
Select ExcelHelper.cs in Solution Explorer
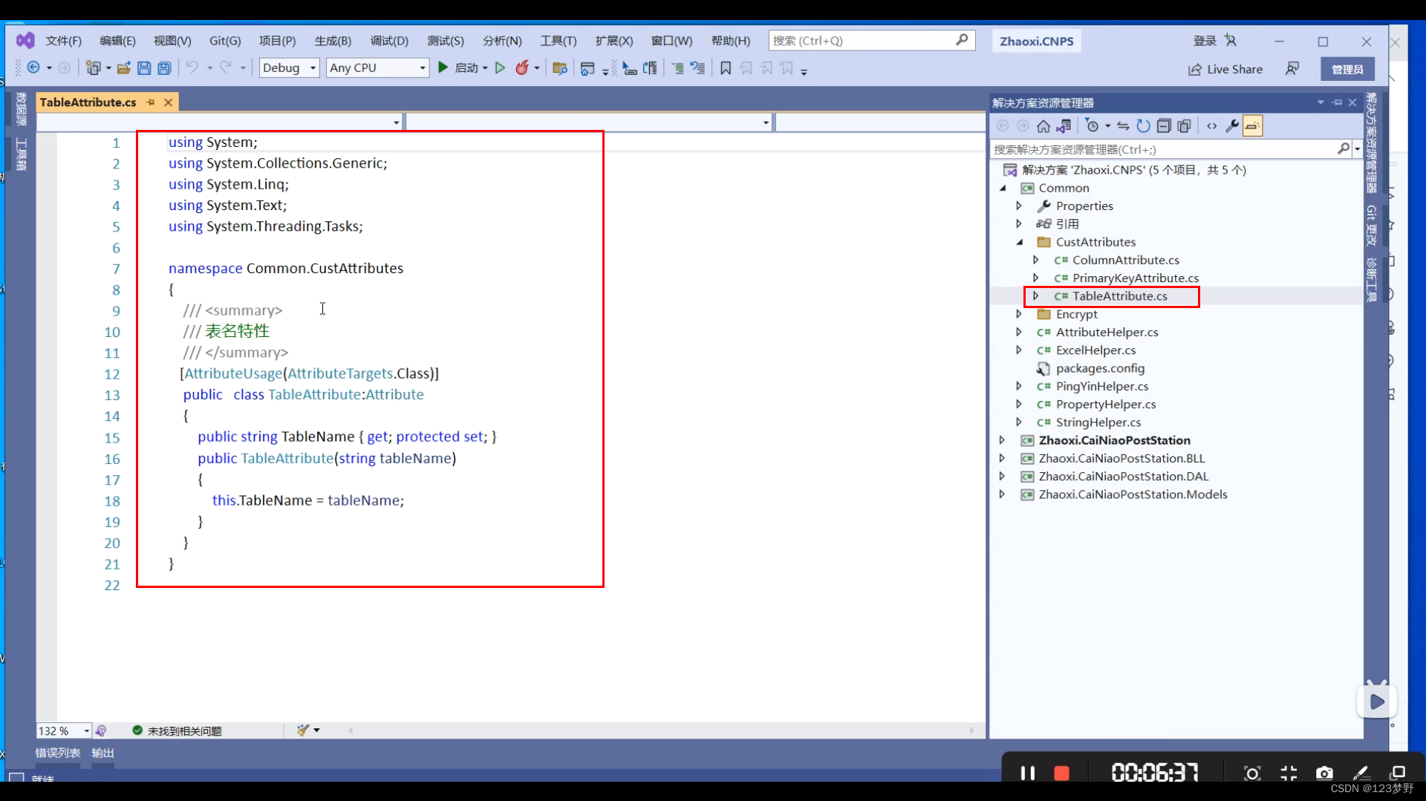(x=1095, y=350)
